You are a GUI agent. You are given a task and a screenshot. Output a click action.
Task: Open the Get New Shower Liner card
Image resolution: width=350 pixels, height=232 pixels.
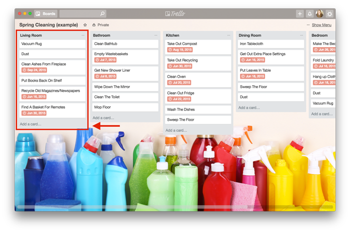tap(125, 74)
